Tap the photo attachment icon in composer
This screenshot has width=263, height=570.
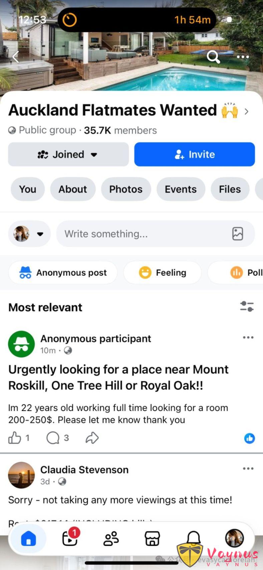tap(237, 234)
